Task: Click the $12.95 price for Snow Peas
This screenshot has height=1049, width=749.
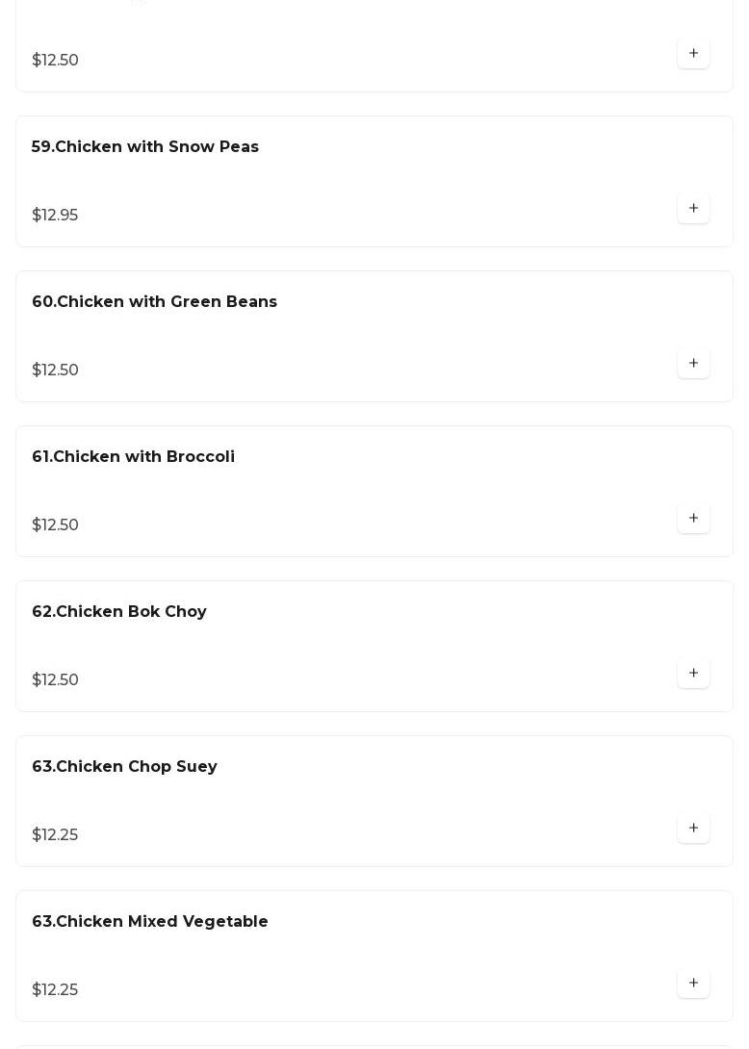Action: point(55,216)
